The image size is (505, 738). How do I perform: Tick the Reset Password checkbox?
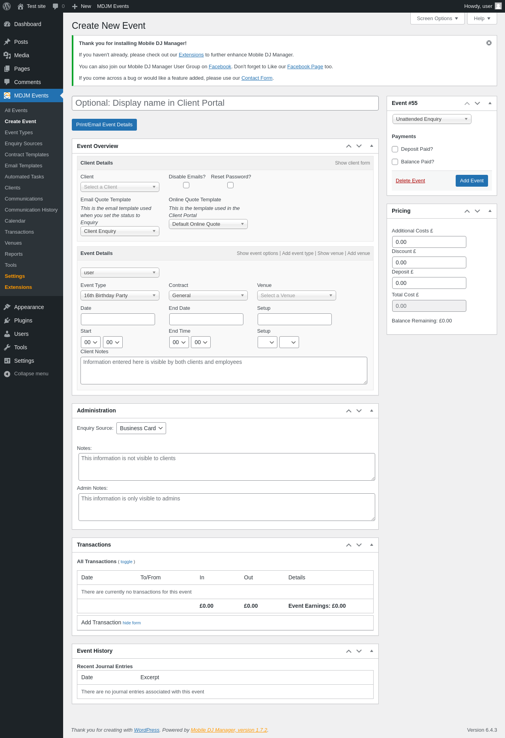pyautogui.click(x=230, y=185)
